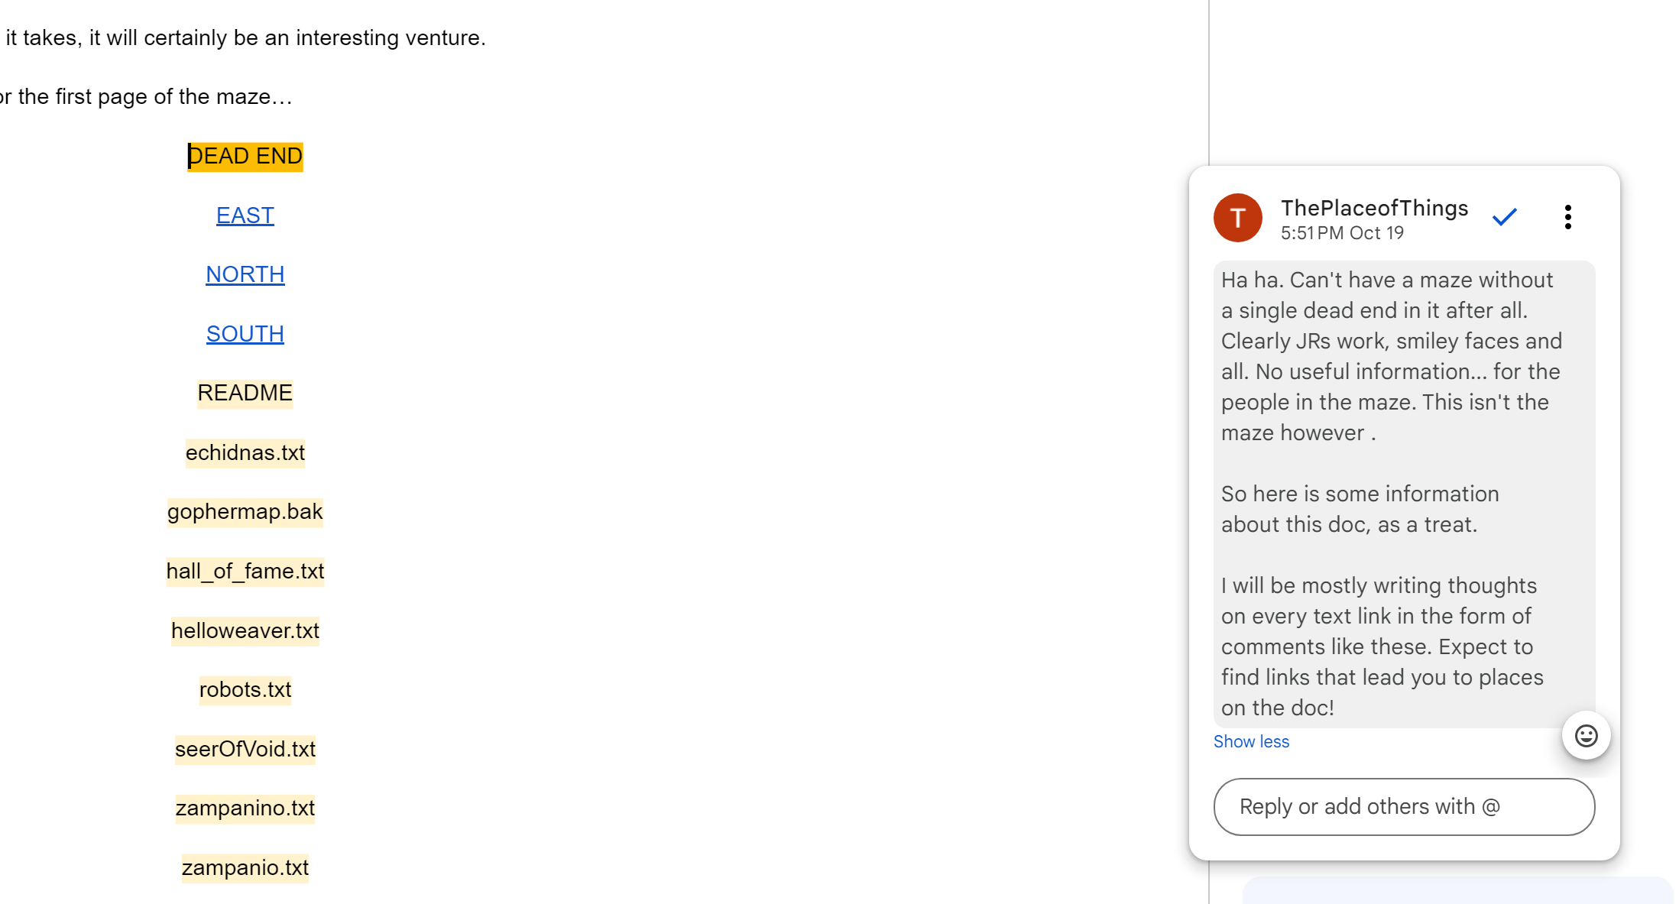Click the echidnas.txt entry
Viewport: 1679px width, 904px height.
point(245,452)
